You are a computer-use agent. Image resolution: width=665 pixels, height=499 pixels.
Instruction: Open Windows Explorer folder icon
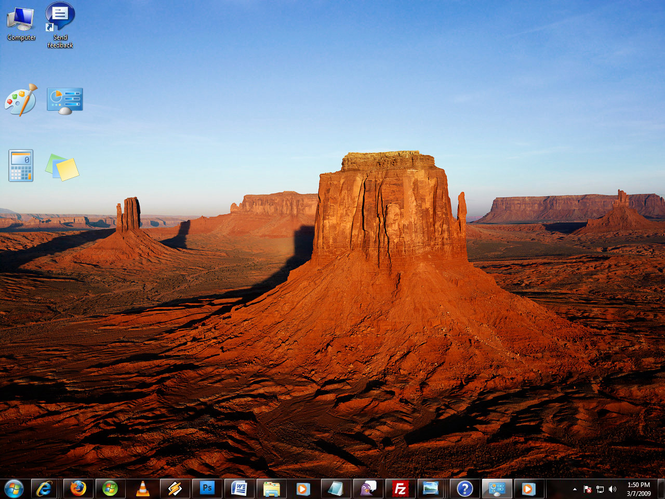(x=271, y=489)
